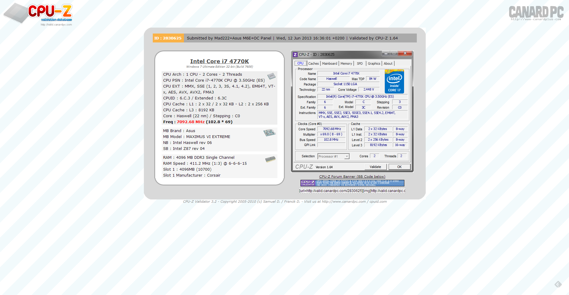Close the CPU-Z window
The image size is (569, 295).
pyautogui.click(x=405, y=53)
